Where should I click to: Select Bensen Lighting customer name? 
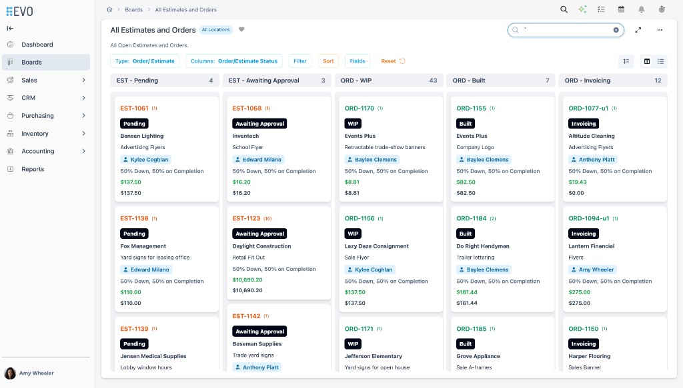142,136
